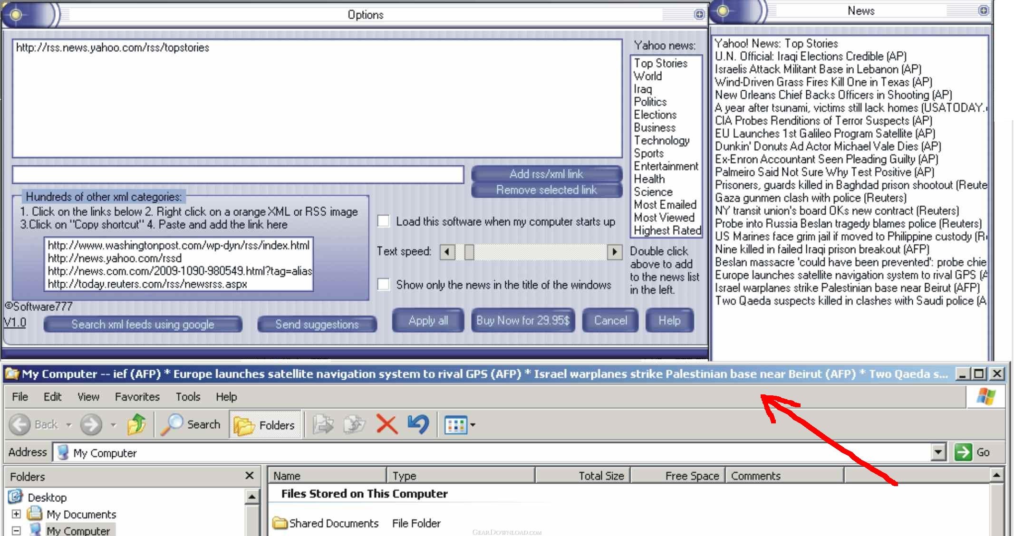Click the Shared Documents folder icon
This screenshot has width=1014, height=536.
280,523
